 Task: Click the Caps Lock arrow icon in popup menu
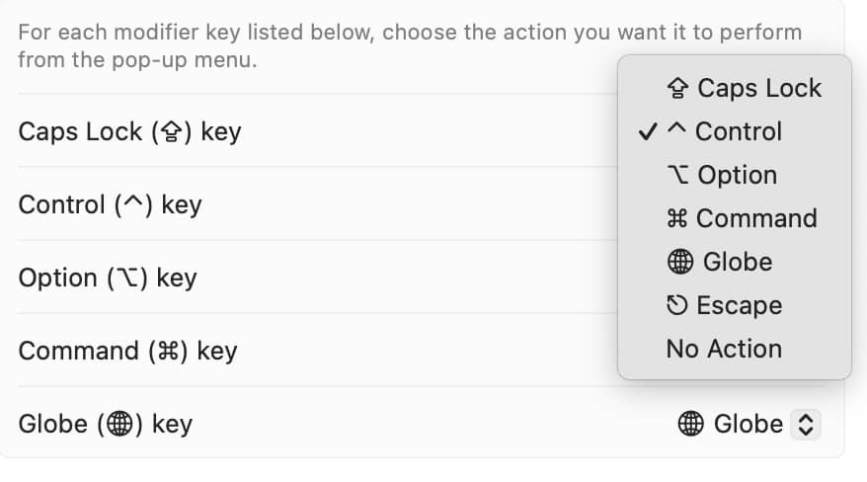point(677,89)
